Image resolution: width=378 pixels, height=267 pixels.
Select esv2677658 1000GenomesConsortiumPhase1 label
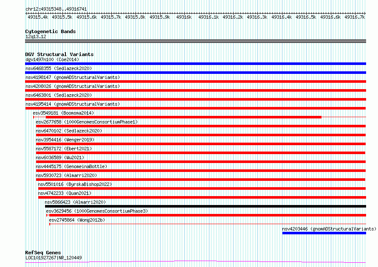[87, 122]
